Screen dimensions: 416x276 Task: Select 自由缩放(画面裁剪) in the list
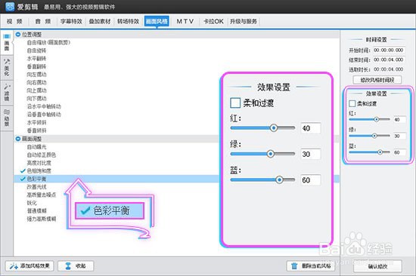48,42
